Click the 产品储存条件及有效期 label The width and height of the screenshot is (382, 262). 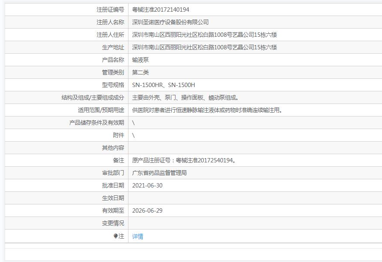97,123
